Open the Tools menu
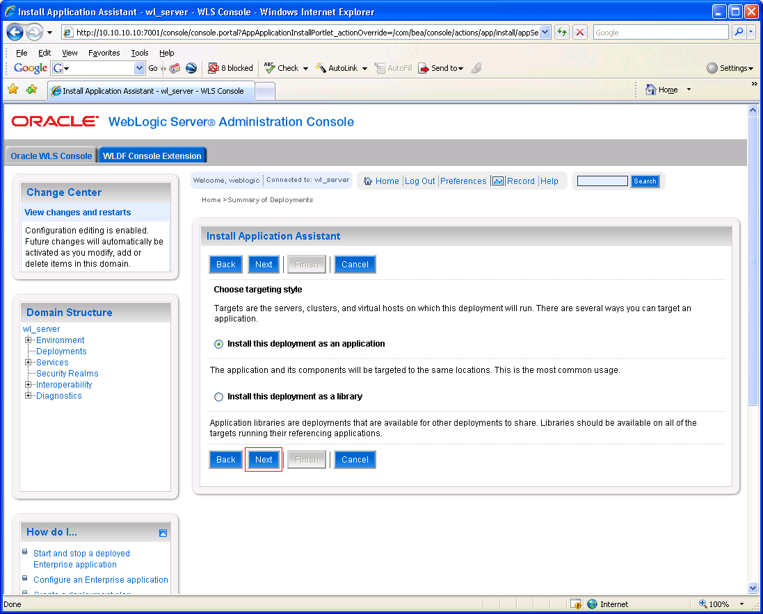Viewport: 763px width, 614px height. pyautogui.click(x=140, y=53)
